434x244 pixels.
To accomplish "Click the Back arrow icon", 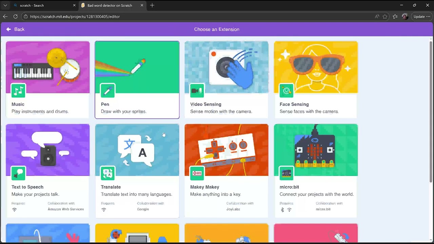I will tap(9, 29).
